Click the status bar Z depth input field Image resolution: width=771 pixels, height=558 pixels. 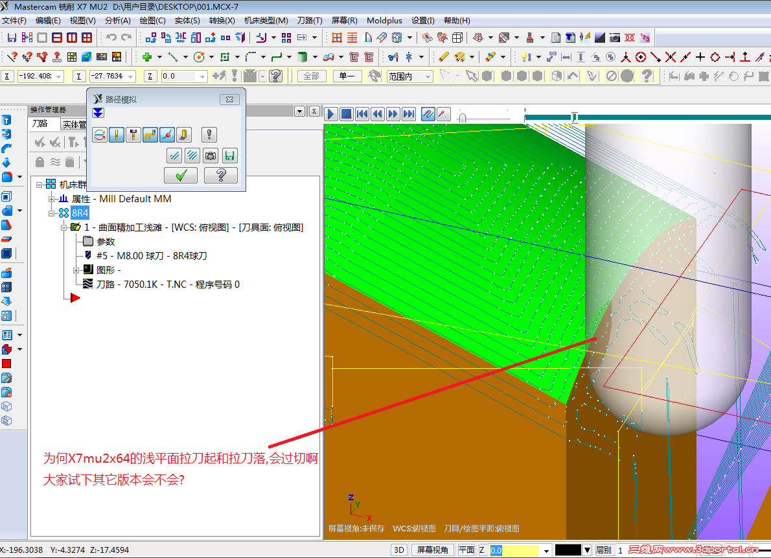[515, 550]
